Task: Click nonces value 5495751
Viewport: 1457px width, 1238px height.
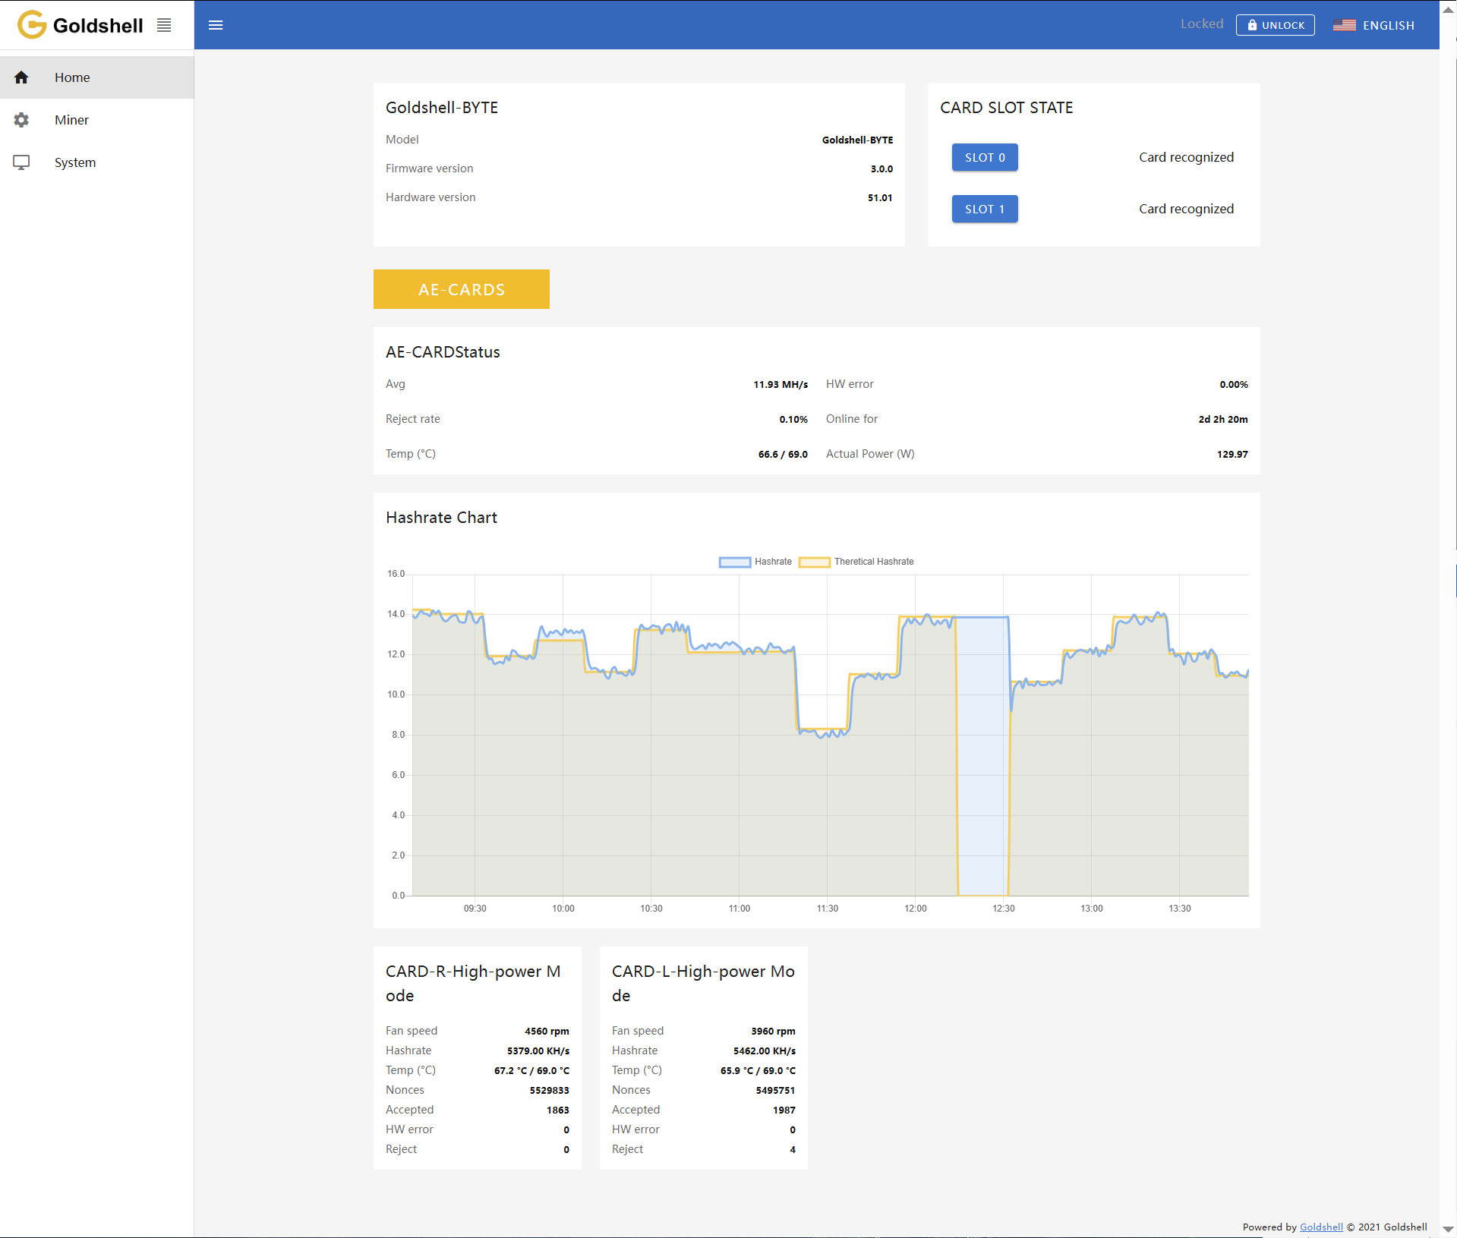Action: coord(776,1091)
